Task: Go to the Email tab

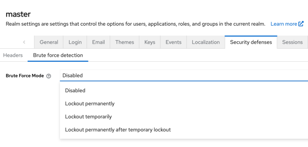Action: [x=98, y=42]
